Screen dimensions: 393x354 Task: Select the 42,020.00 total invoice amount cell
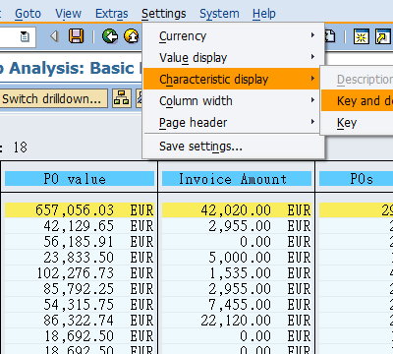(x=237, y=210)
